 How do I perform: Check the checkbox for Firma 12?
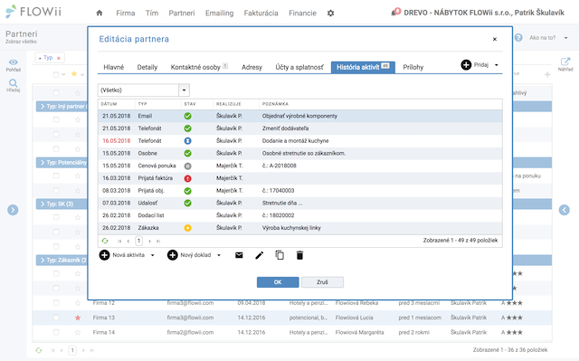coord(56,303)
